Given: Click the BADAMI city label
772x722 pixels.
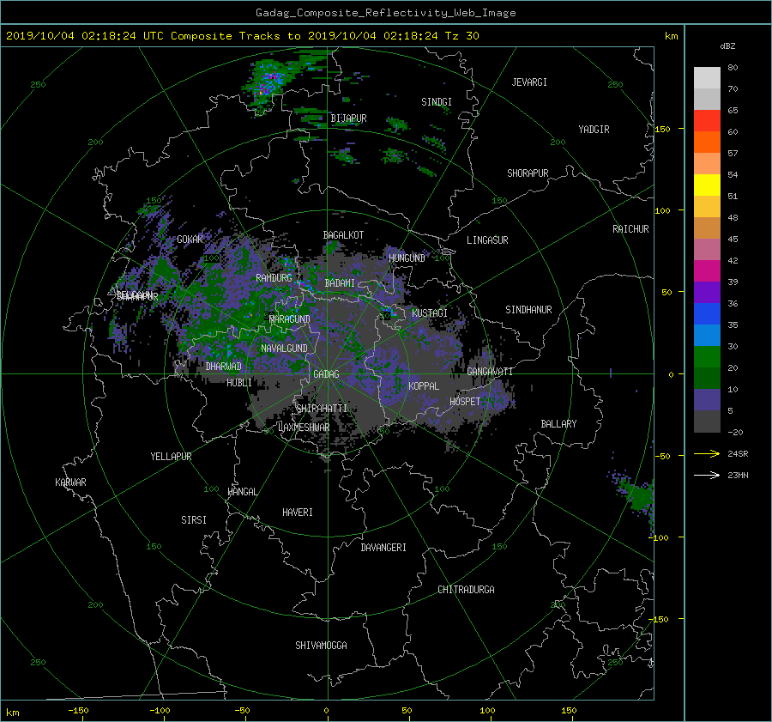Looking at the screenshot, I should (340, 283).
